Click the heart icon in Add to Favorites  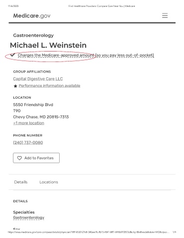[19, 158]
